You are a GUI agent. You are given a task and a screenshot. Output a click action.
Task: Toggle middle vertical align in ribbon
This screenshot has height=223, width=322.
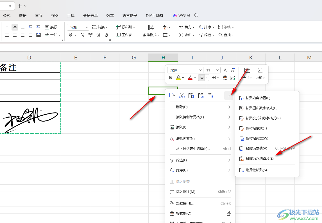[15, 27]
